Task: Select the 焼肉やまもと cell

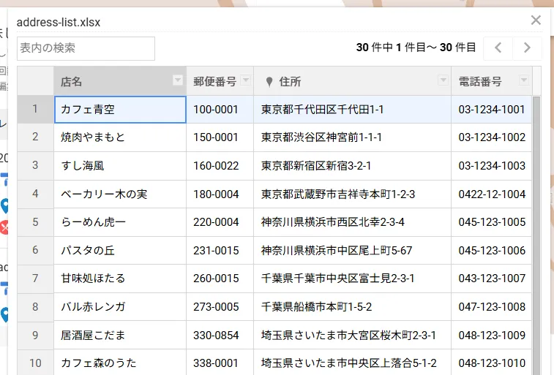Action: pyautogui.click(x=120, y=137)
